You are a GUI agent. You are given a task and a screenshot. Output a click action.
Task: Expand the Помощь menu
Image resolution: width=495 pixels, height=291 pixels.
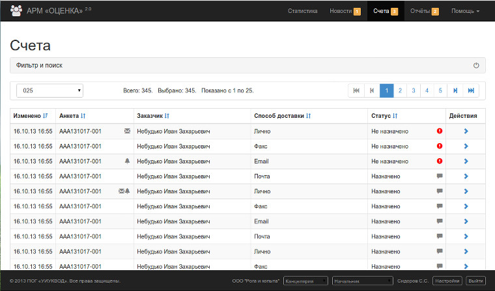click(465, 11)
